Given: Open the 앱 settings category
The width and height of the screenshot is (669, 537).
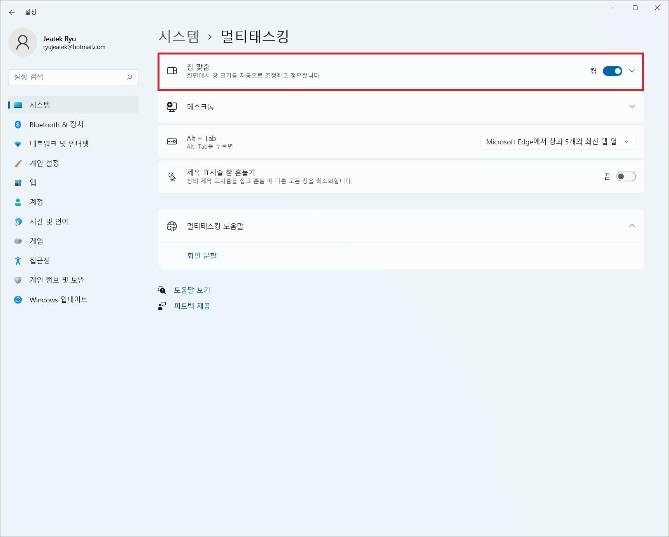Looking at the screenshot, I should [73, 183].
